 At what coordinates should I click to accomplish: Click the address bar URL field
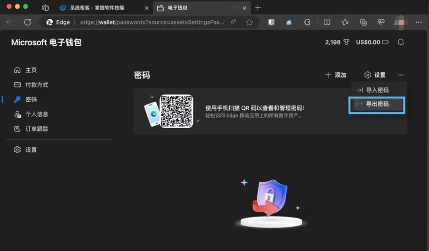click(x=152, y=22)
